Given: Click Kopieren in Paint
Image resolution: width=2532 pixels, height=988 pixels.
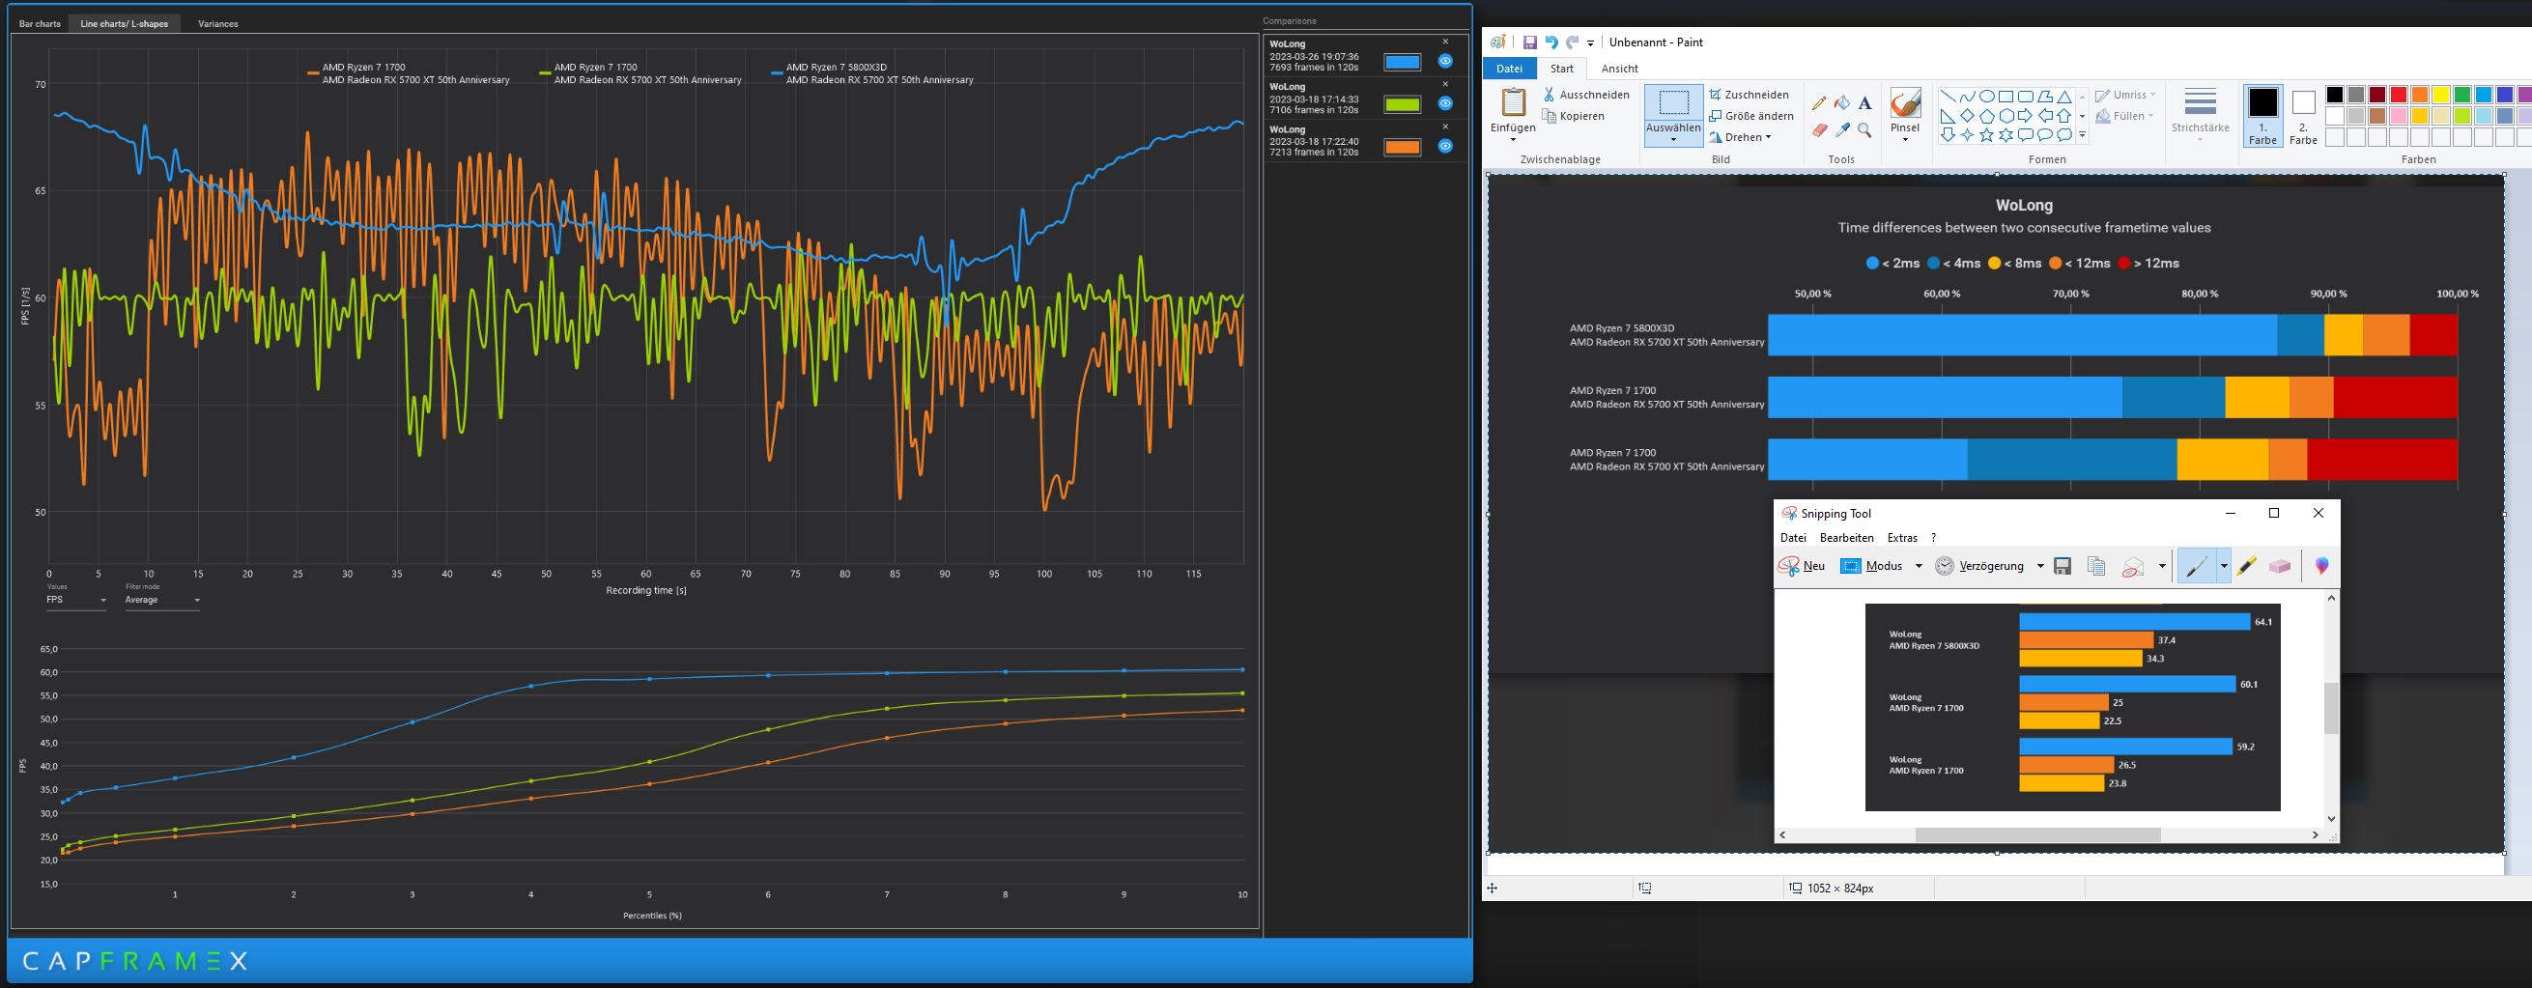Looking at the screenshot, I should coord(1574,116).
